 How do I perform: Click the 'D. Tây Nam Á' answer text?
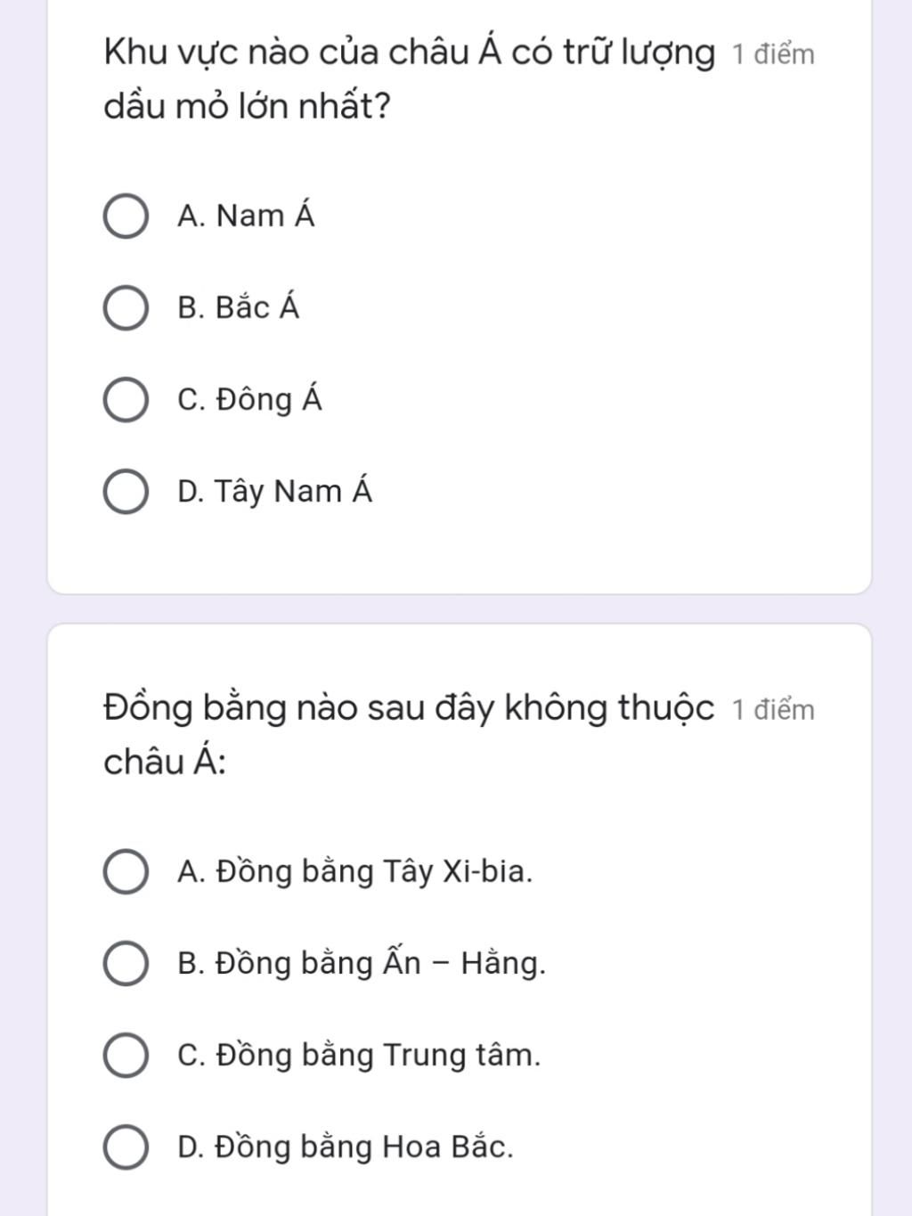274,491
